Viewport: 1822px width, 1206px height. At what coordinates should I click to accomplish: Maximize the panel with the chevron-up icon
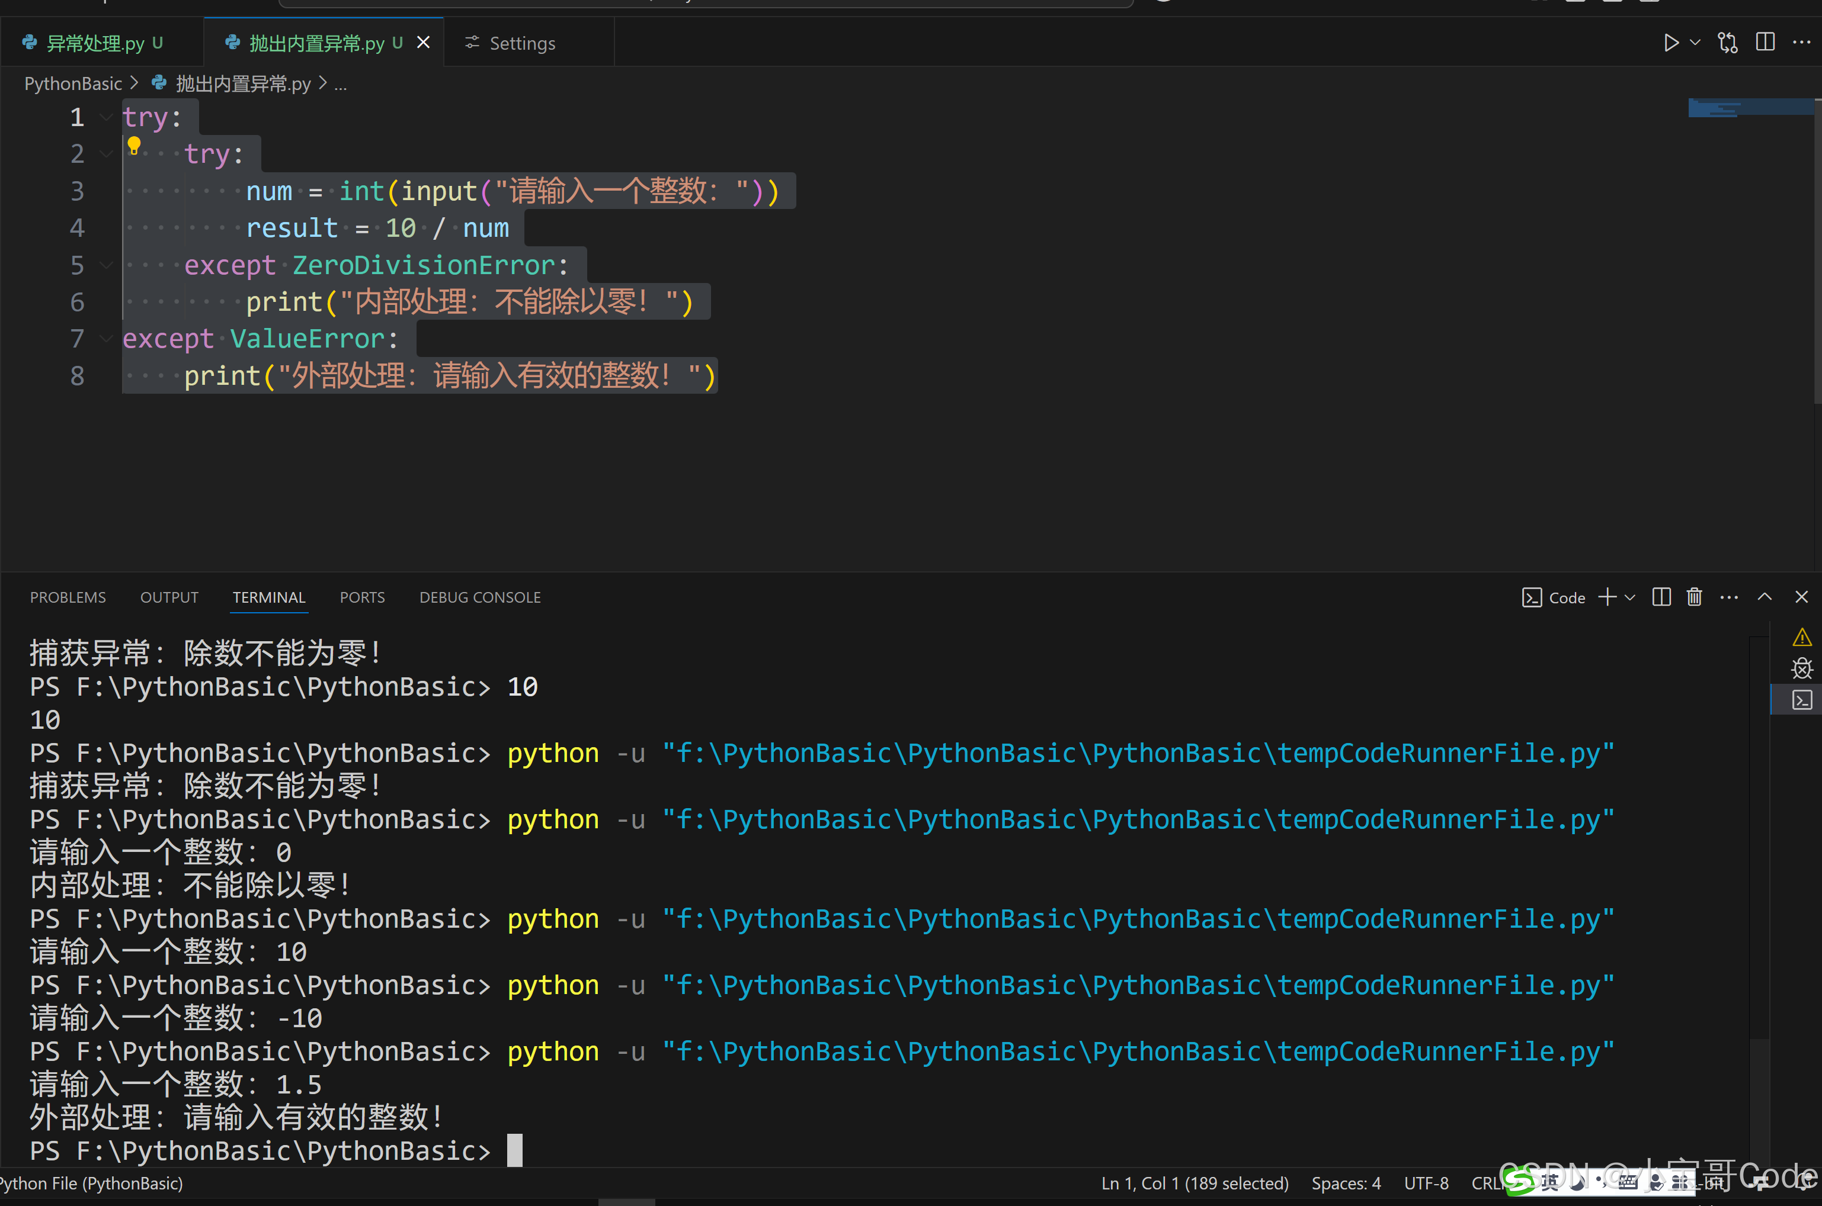click(1765, 597)
